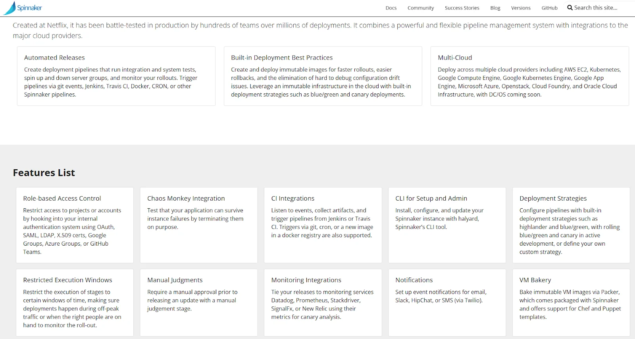Visit the GitHub nav link
The height and width of the screenshot is (339, 635).
[x=550, y=8]
